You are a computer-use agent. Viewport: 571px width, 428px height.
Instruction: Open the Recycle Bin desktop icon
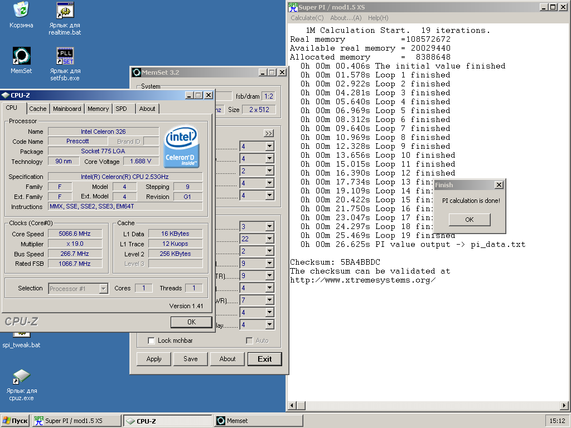[x=21, y=10]
